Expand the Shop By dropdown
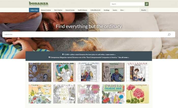The width and height of the screenshot is (178, 108). click(x=144, y=10)
